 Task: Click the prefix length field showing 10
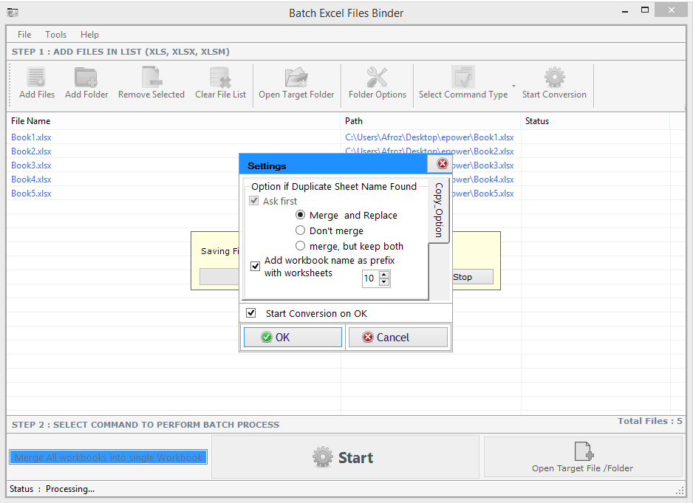pos(370,278)
